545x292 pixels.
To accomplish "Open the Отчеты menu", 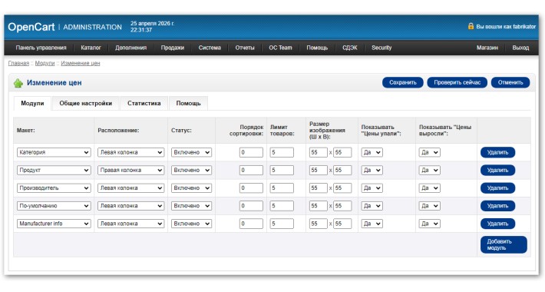I will click(x=245, y=48).
